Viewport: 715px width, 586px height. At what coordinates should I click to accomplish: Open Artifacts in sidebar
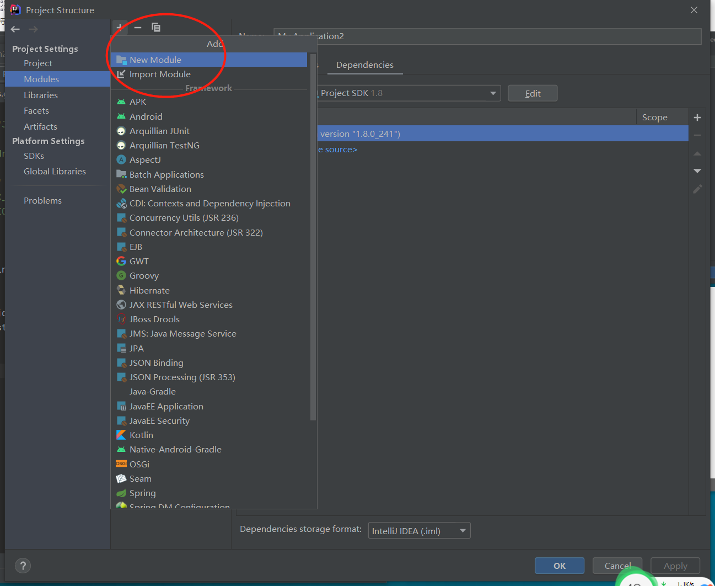57,126
